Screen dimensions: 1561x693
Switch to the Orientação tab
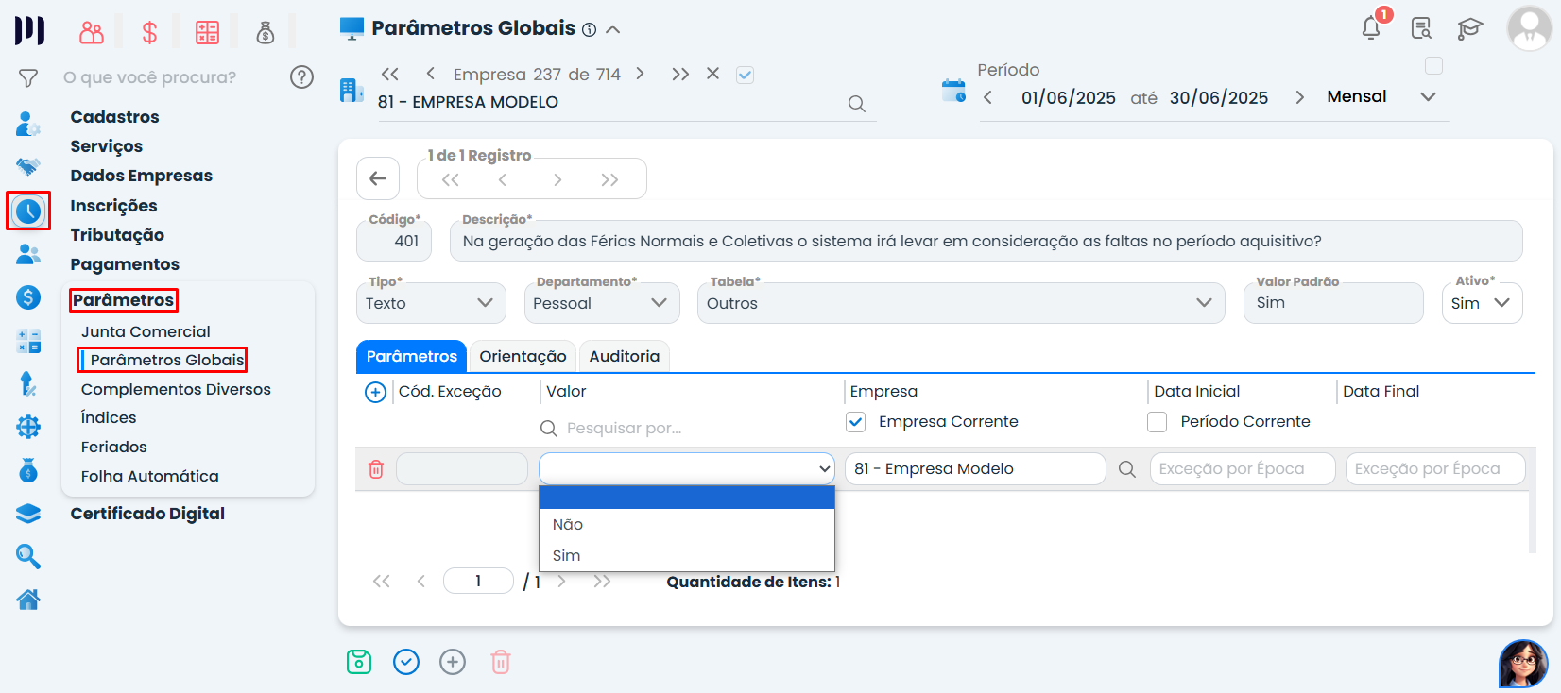(523, 356)
